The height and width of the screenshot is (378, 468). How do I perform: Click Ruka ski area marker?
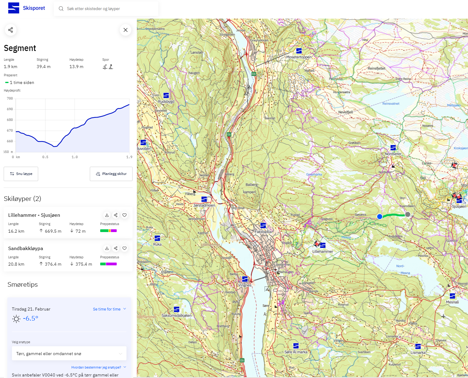pos(157,238)
